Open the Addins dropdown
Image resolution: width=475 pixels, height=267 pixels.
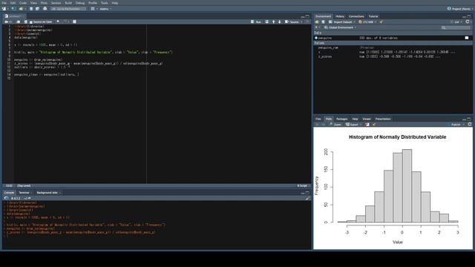pyautogui.click(x=105, y=9)
